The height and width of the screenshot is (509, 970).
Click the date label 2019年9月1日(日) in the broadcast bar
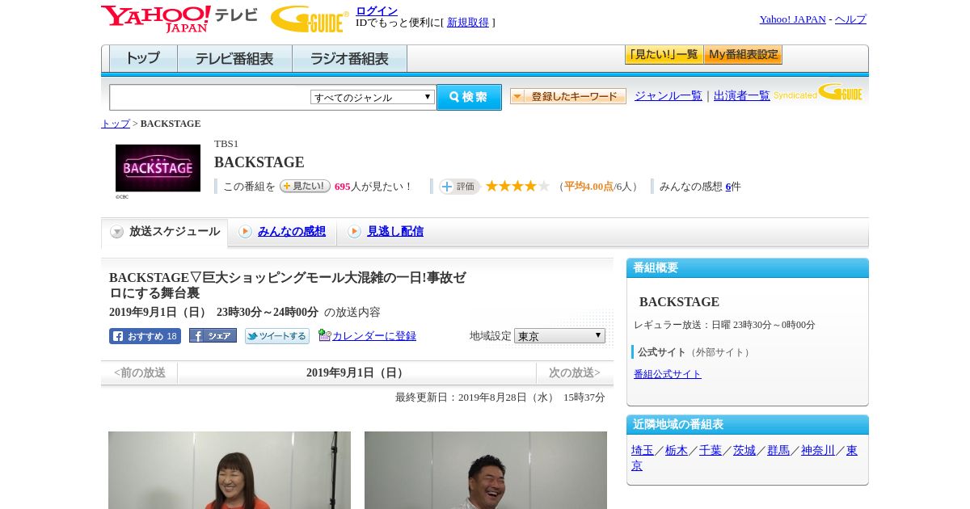pos(356,373)
